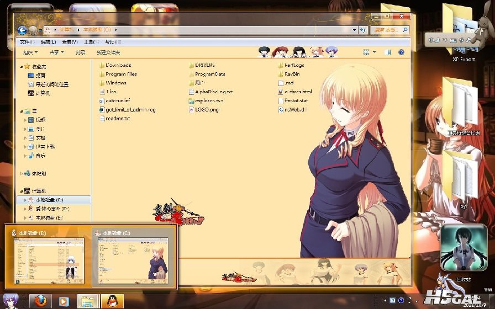Image resolution: width=495 pixels, height=309 pixels.
Task: Collapse the 库 libraries group
Action: tap(22, 111)
